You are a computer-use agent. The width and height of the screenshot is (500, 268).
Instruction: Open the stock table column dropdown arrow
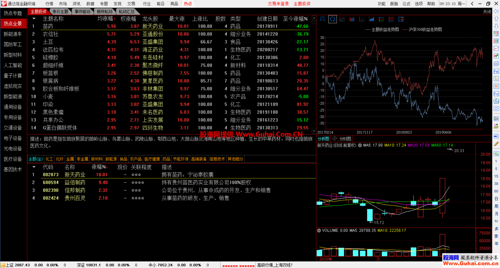pos(34,167)
